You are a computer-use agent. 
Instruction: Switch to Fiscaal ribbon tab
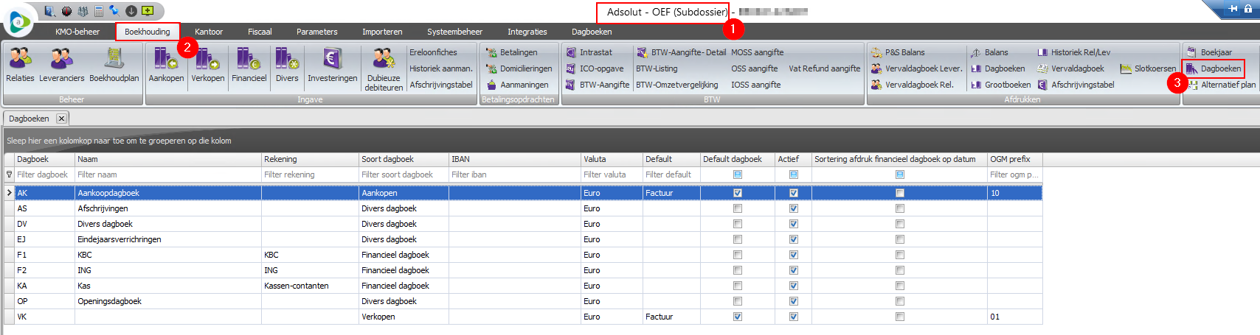[260, 32]
